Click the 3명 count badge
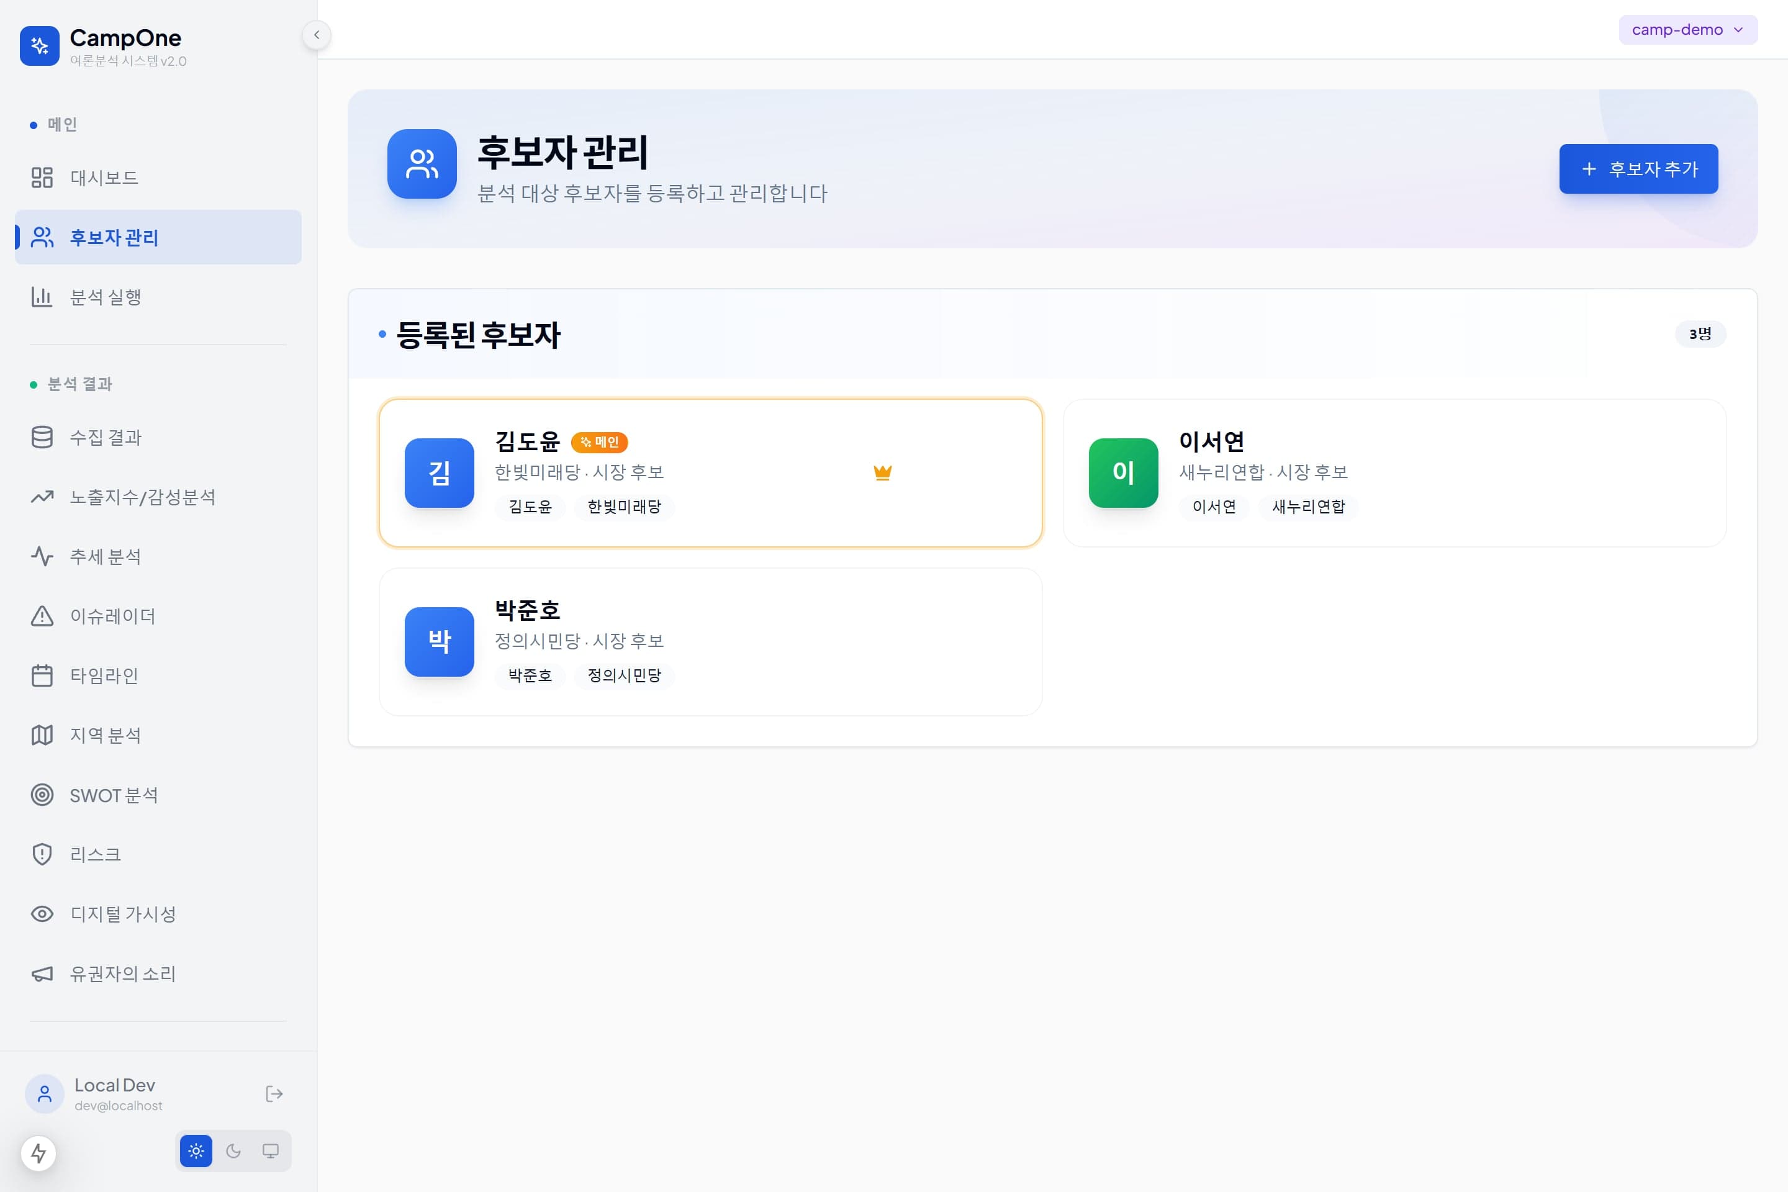 click(1700, 334)
